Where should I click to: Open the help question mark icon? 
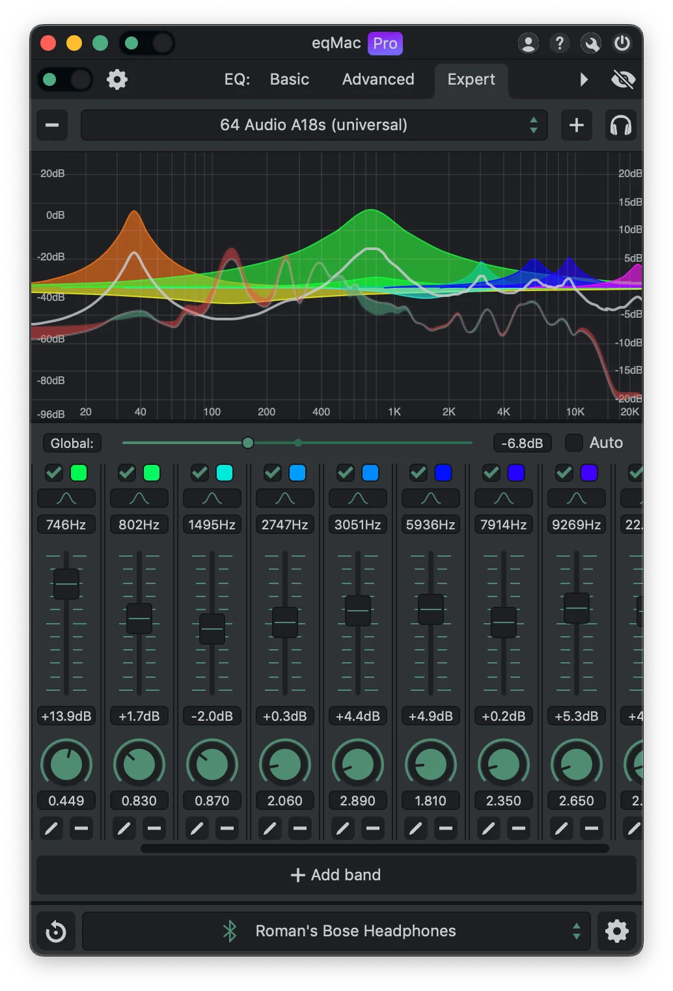point(559,44)
